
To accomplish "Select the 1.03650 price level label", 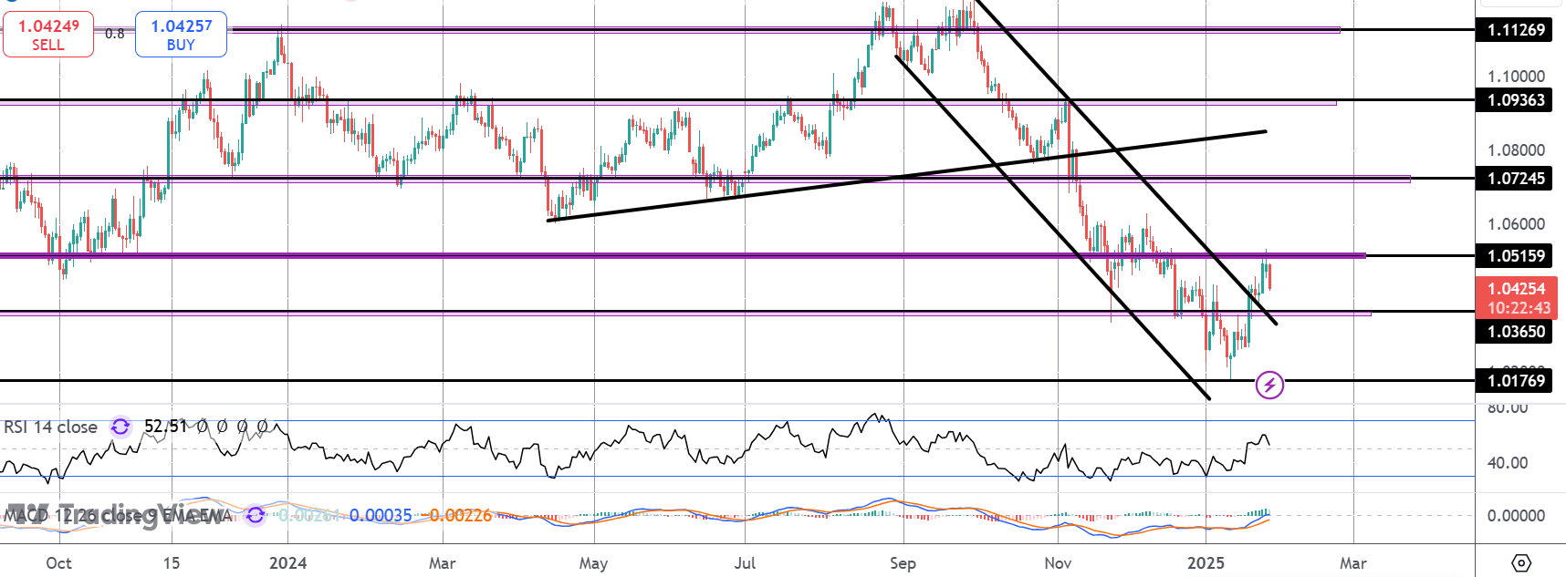I will [1516, 331].
